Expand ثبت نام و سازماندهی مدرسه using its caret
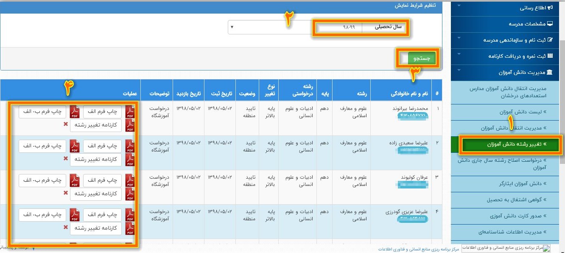565x253 pixels. (x=459, y=40)
